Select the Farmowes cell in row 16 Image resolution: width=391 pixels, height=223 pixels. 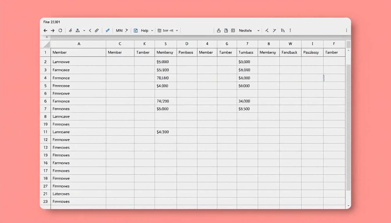coord(79,163)
